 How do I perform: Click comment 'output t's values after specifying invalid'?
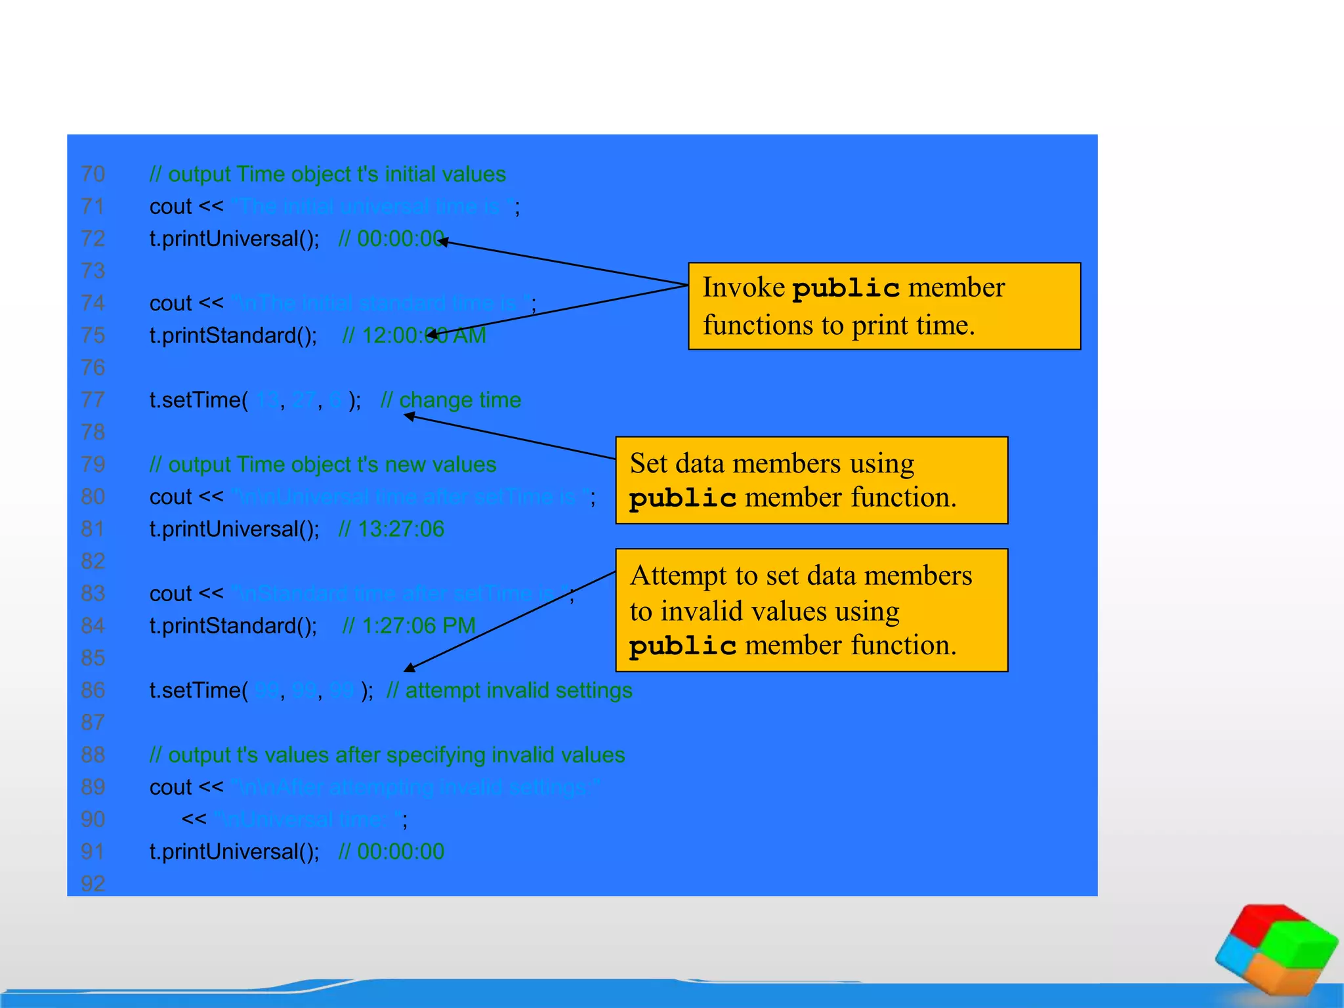[387, 755]
